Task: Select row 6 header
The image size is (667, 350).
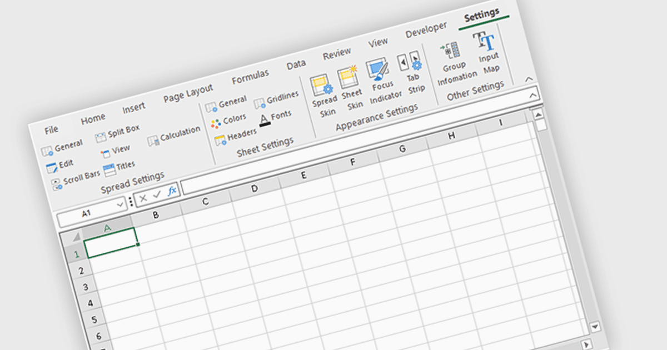Action: click(98, 336)
